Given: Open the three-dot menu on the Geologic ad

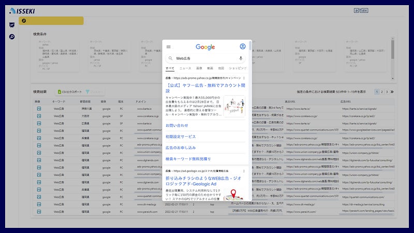Looking at the screenshot, I should pos(244,171).
